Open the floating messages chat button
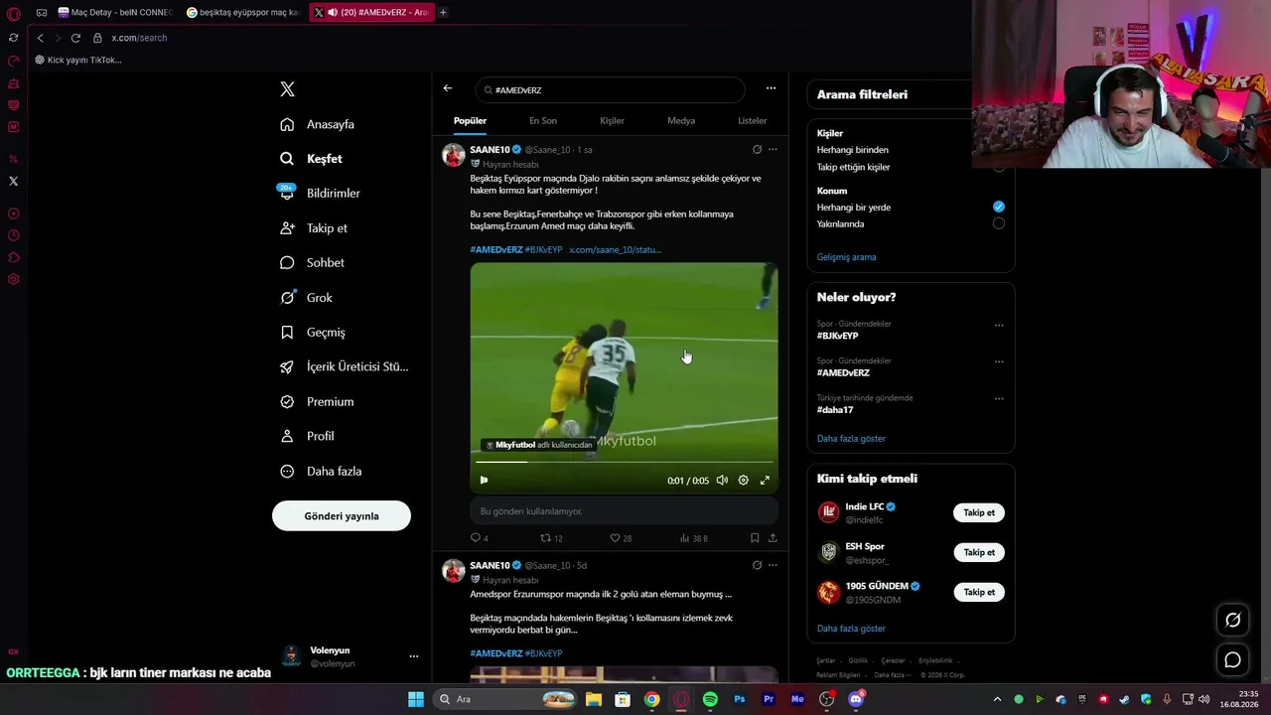This screenshot has width=1271, height=715. 1232,659
